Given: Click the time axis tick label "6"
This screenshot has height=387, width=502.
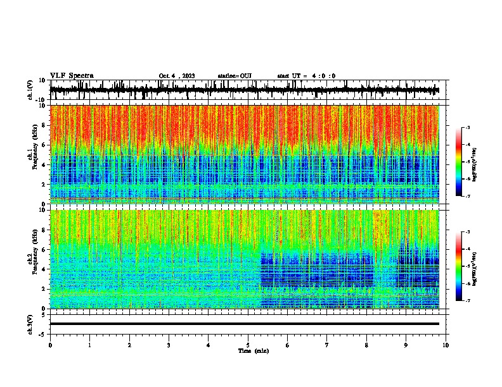Looking at the screenshot, I should [287, 345].
